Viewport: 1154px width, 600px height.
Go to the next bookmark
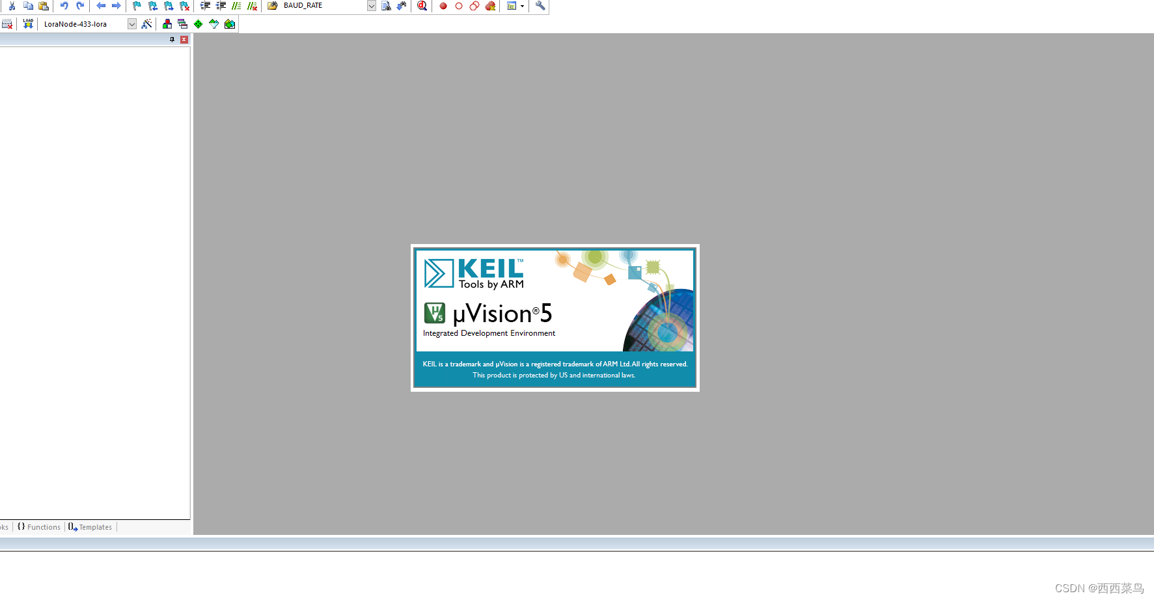(169, 6)
